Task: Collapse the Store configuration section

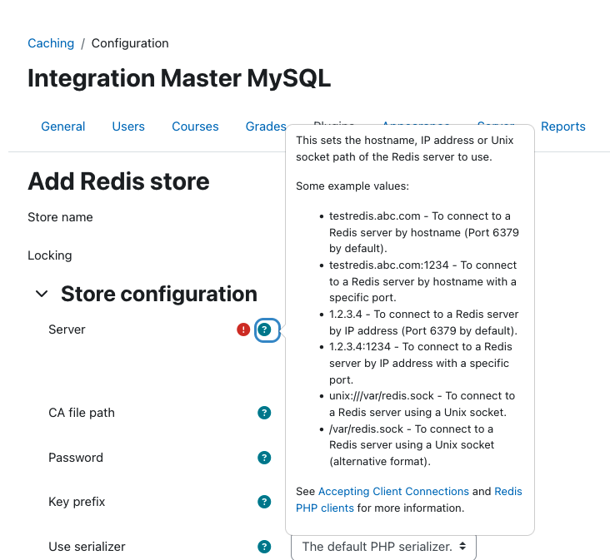Action: [x=42, y=294]
